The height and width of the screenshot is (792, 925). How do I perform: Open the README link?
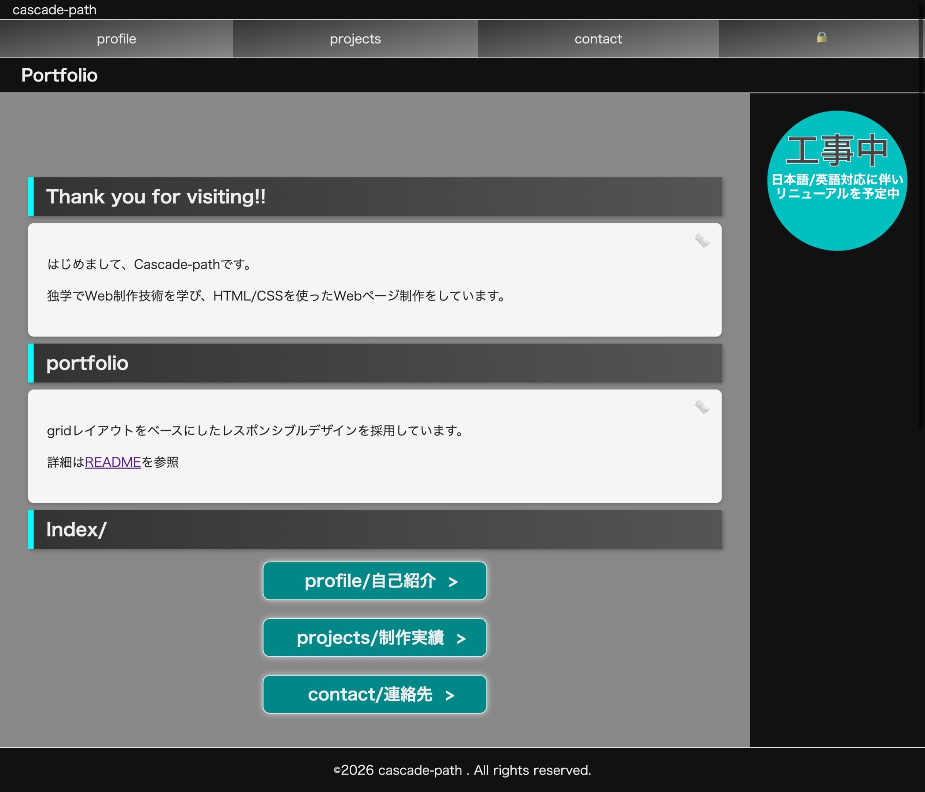(x=112, y=462)
